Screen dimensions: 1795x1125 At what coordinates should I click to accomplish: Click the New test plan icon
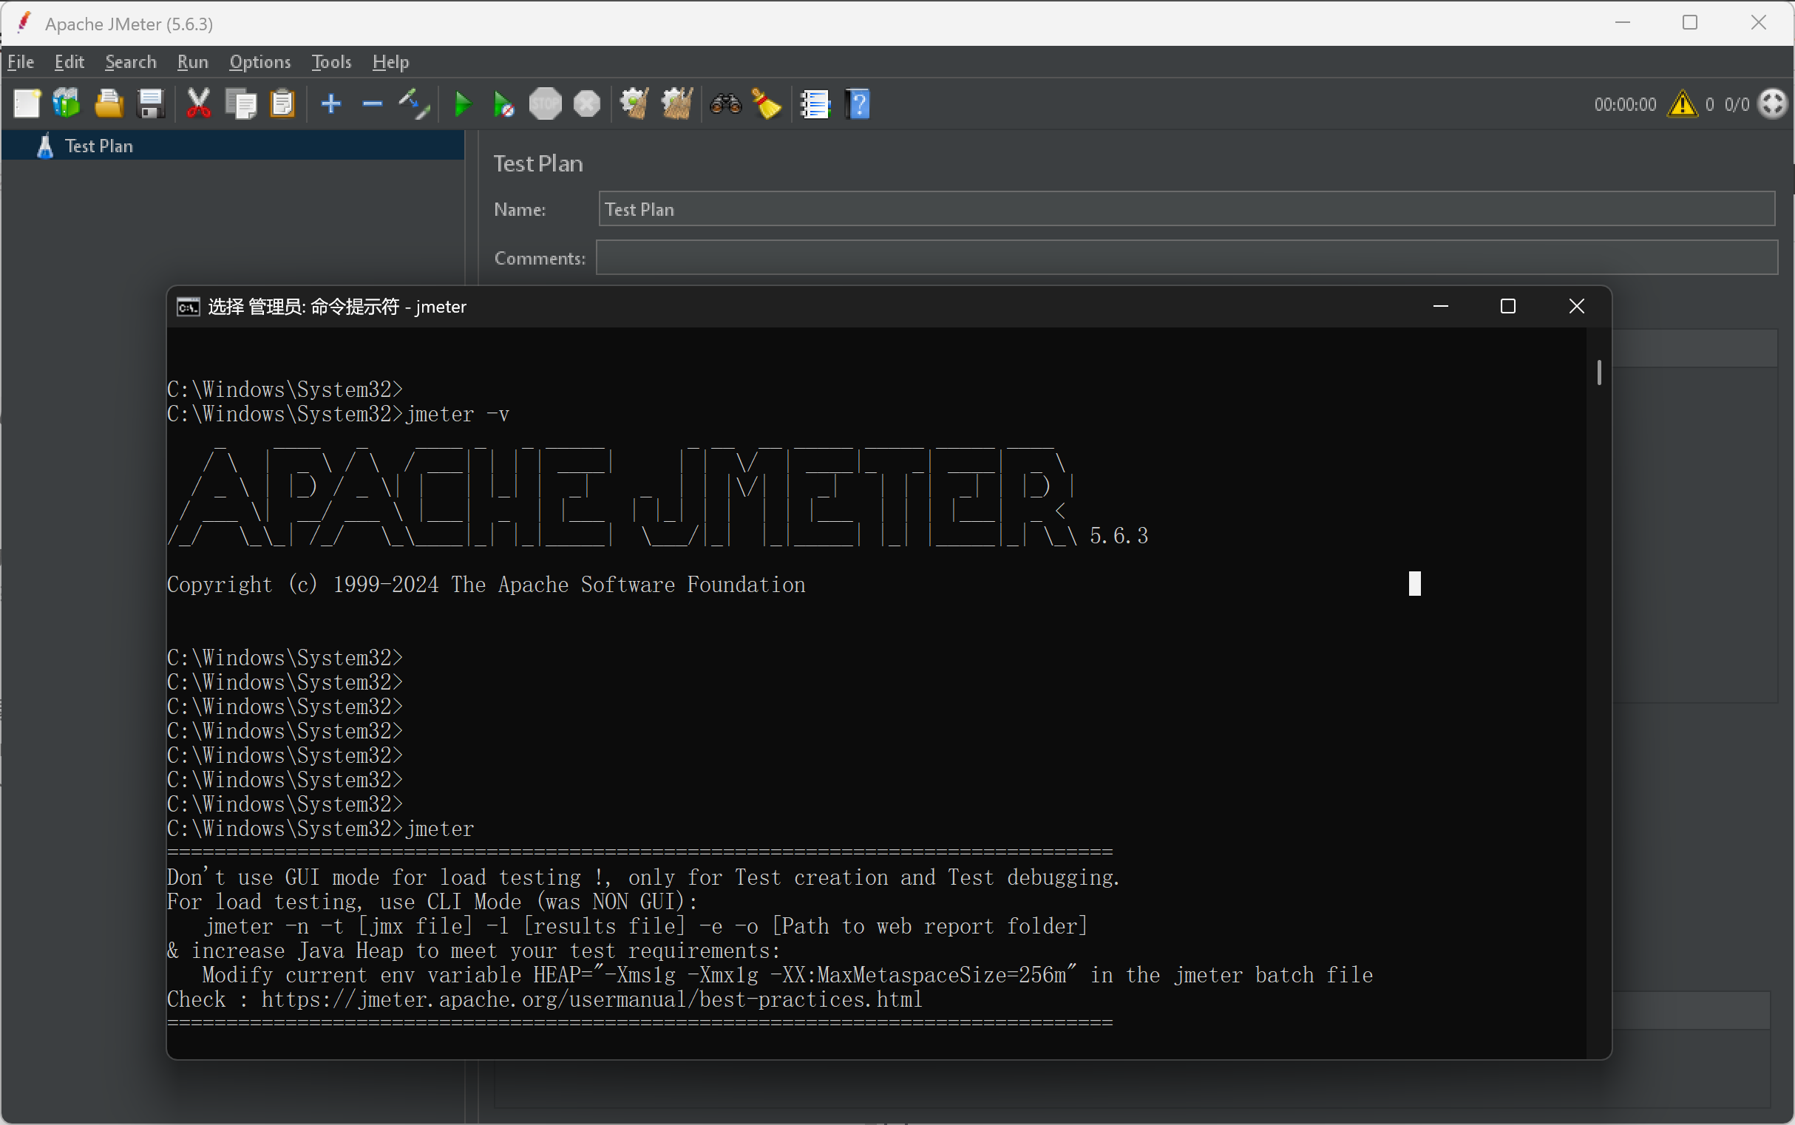pyautogui.click(x=27, y=104)
